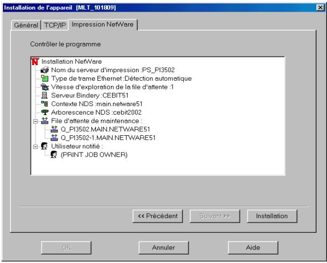Viewport: 327px width, 263px height.
Task: Start setup with the Installation button
Action: click(x=272, y=216)
